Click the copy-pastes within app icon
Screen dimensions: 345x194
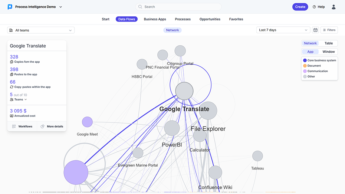(11, 87)
